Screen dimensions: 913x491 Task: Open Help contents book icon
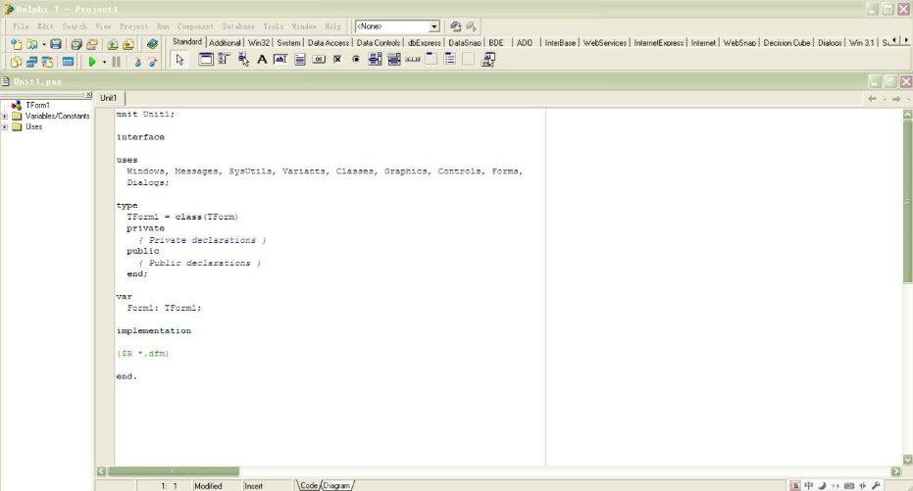coord(152,44)
